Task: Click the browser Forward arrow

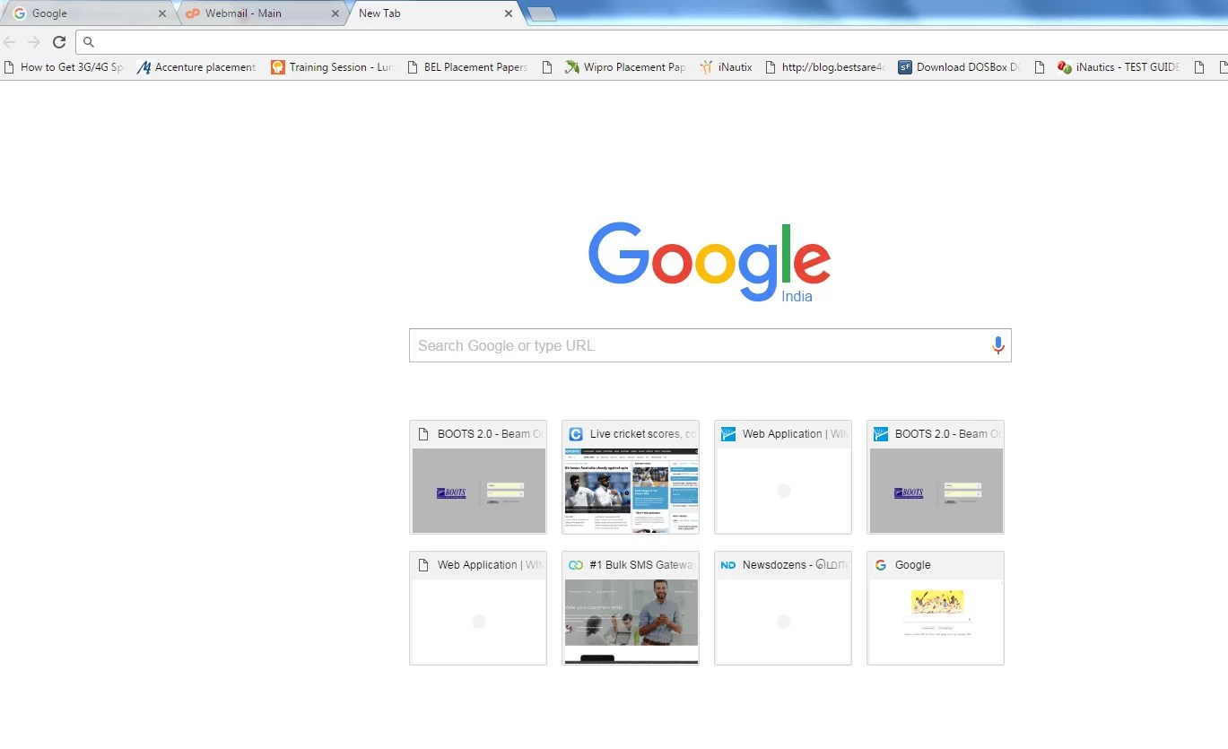Action: click(x=34, y=42)
